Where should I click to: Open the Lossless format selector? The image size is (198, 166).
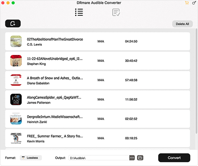31,158
